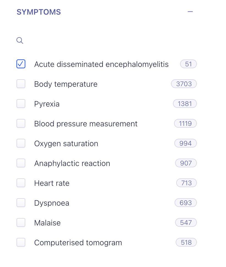Toggle the Dyspnoea checkbox
This screenshot has height=267, width=226.
[x=21, y=203]
